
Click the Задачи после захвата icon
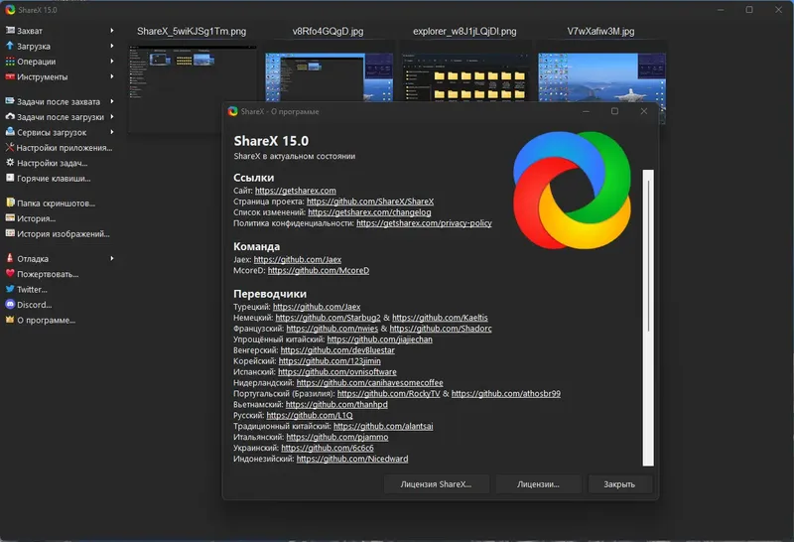pyautogui.click(x=10, y=101)
